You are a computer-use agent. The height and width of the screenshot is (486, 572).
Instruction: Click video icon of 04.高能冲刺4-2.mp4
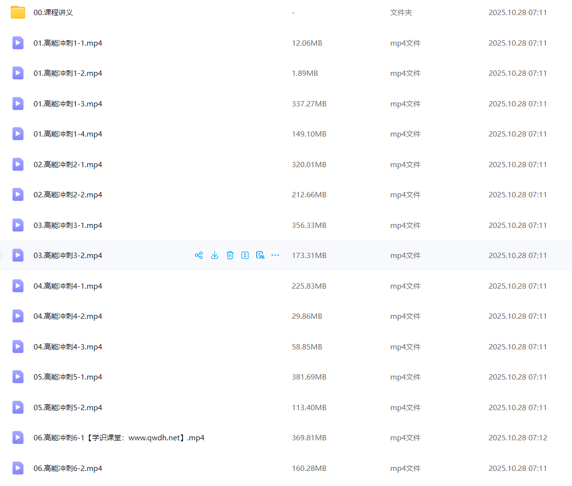[18, 316]
